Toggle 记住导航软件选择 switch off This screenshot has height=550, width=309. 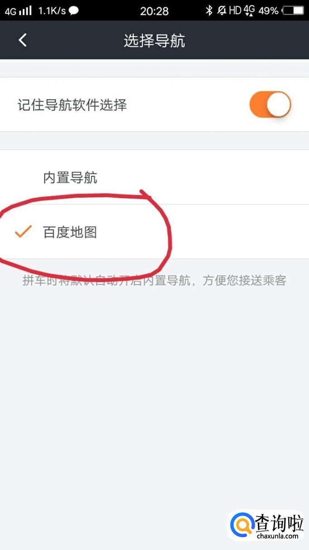270,104
